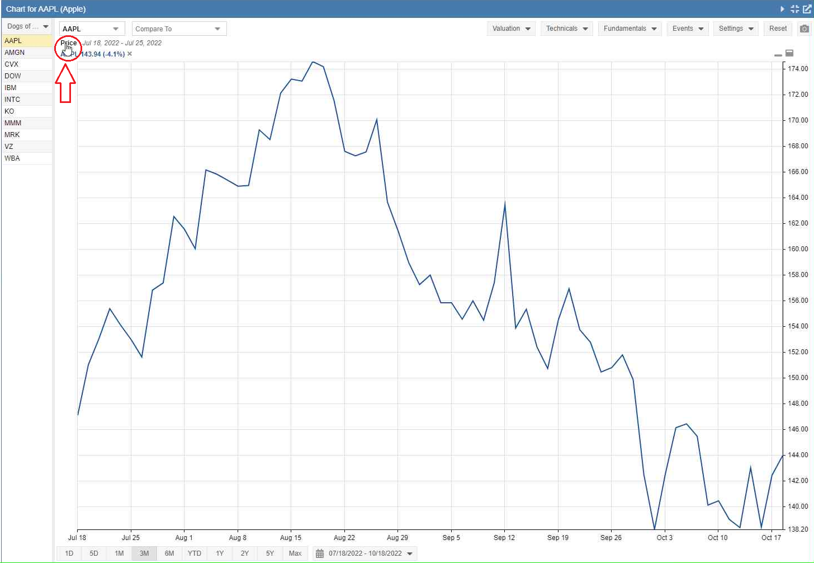The image size is (814, 563).
Task: Open the Valuation dropdown
Action: click(512, 29)
